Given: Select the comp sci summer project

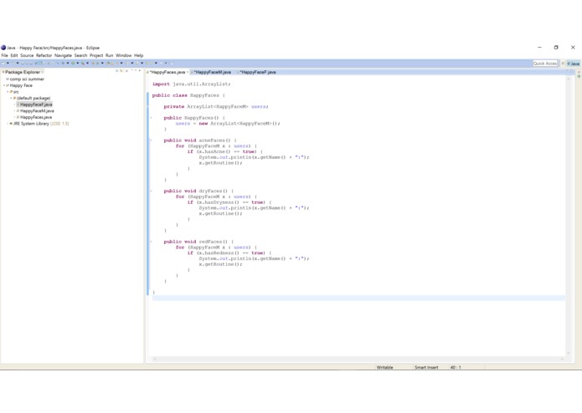Looking at the screenshot, I should tap(27, 79).
